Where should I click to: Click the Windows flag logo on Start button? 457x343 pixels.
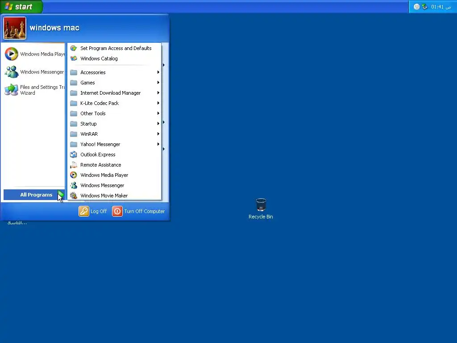click(x=9, y=6)
